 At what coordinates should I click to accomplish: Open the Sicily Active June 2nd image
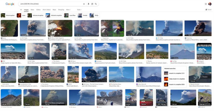pyautogui.click(x=8, y=74)
